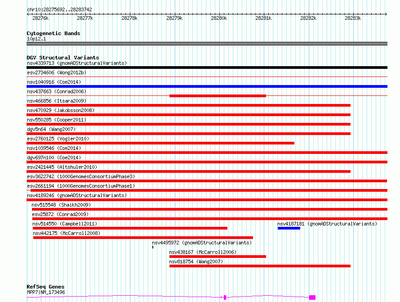Open variant dgv697n100 (Coe2014) label
The height and width of the screenshot is (302, 400).
tap(54, 158)
